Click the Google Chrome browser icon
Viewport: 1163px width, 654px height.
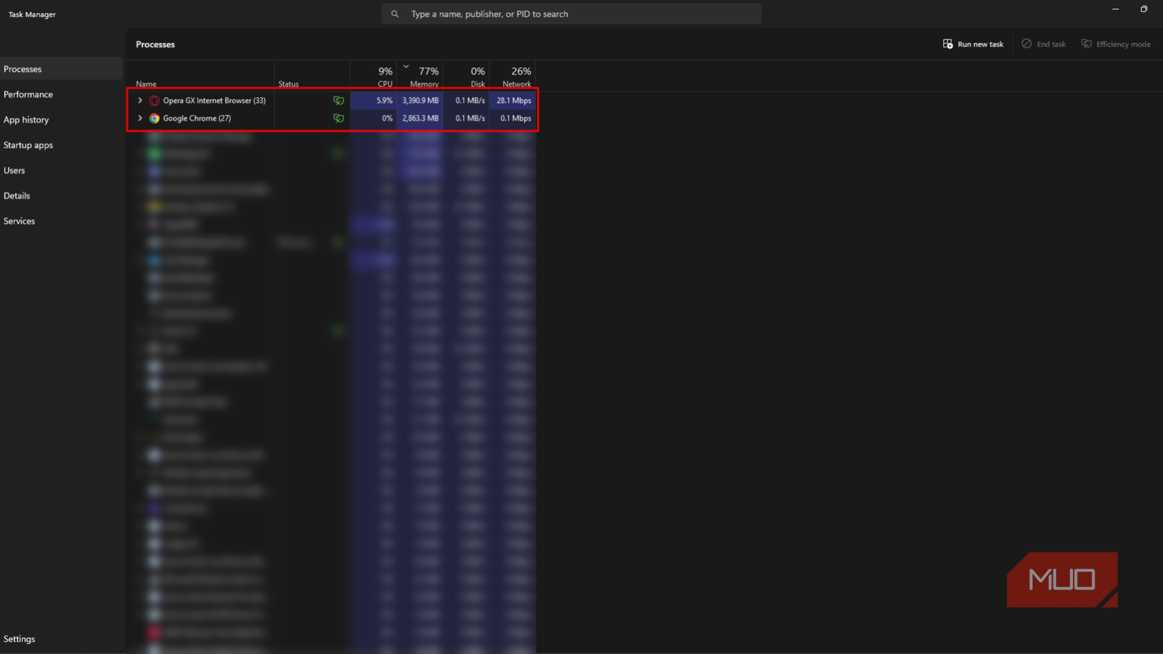click(154, 118)
